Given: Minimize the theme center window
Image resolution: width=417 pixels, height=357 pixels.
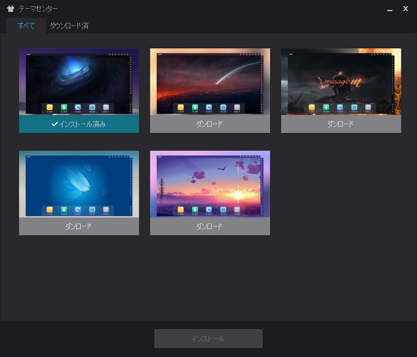Looking at the screenshot, I should [389, 9].
